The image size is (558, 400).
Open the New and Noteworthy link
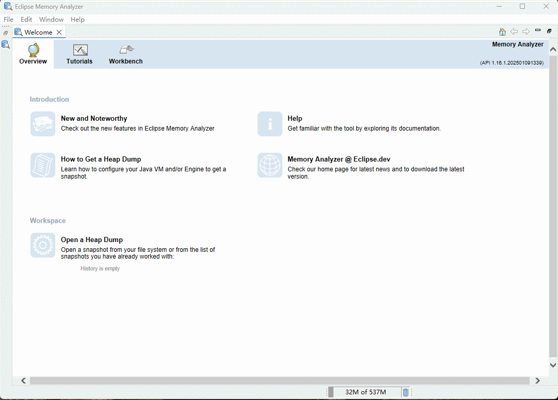point(94,119)
